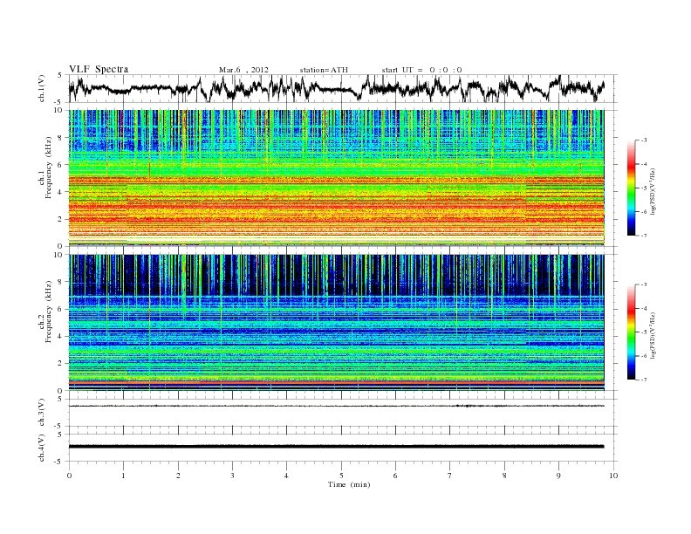Click time axis tick label 3
The image size is (691, 534).
click(x=232, y=476)
